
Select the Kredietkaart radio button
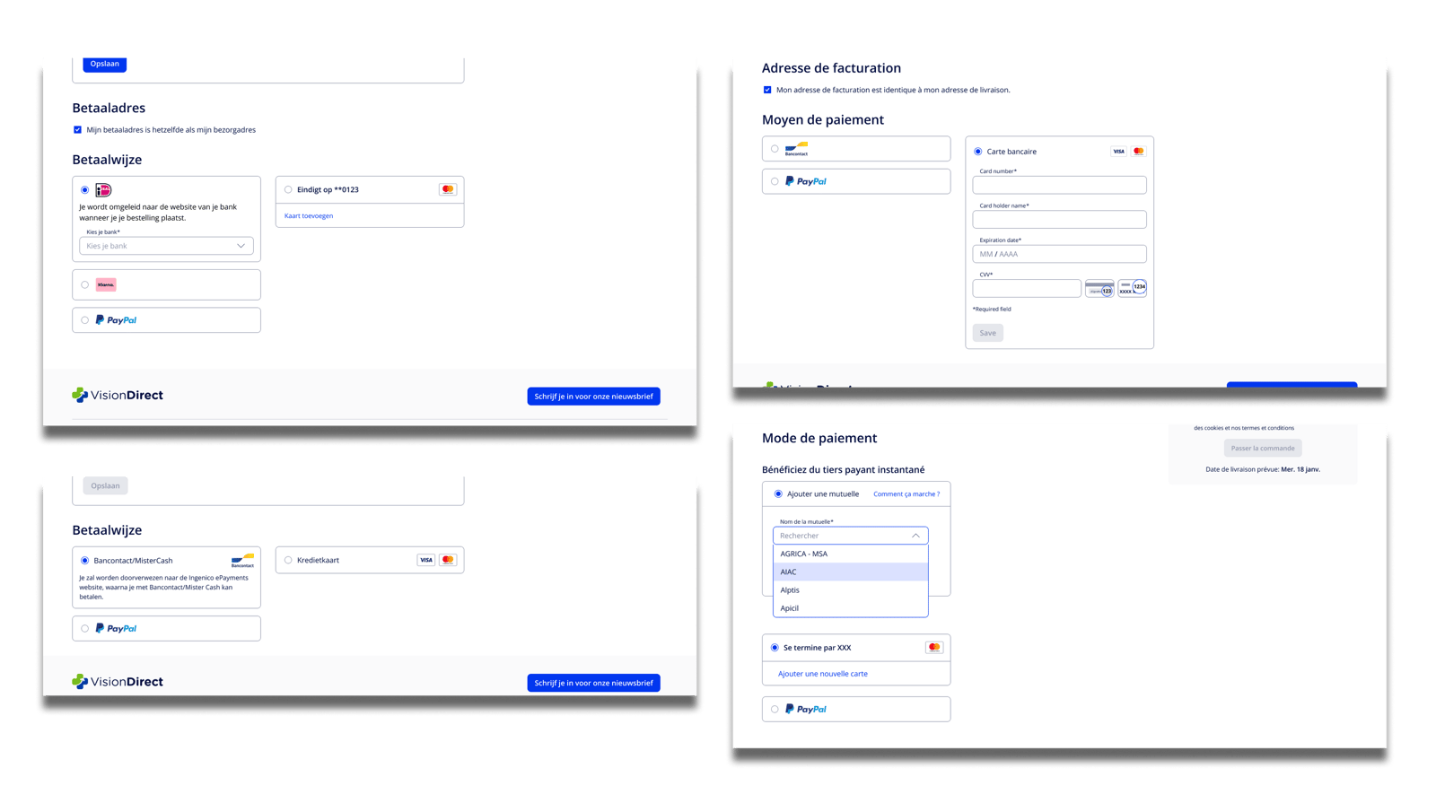pos(288,560)
